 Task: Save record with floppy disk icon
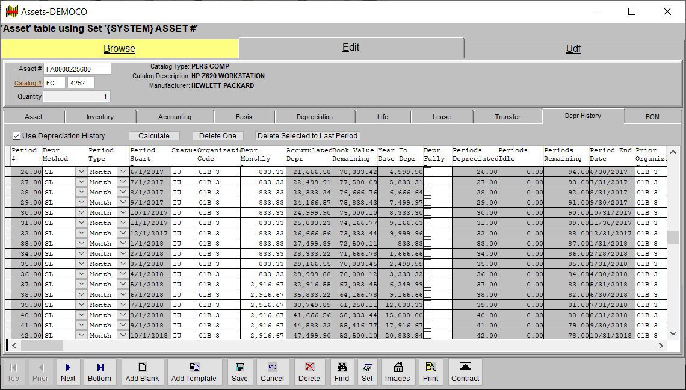coord(239,367)
